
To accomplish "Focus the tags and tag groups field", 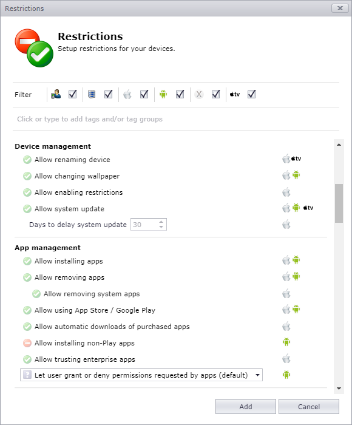I will (x=176, y=119).
